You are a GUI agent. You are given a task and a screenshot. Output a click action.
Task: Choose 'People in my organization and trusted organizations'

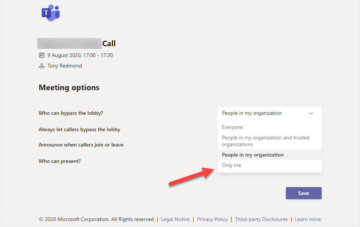tap(265, 141)
